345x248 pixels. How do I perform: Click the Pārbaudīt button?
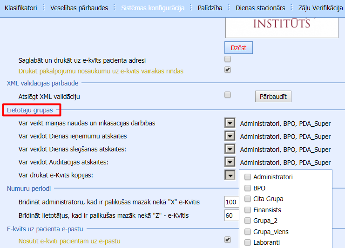point(273,96)
